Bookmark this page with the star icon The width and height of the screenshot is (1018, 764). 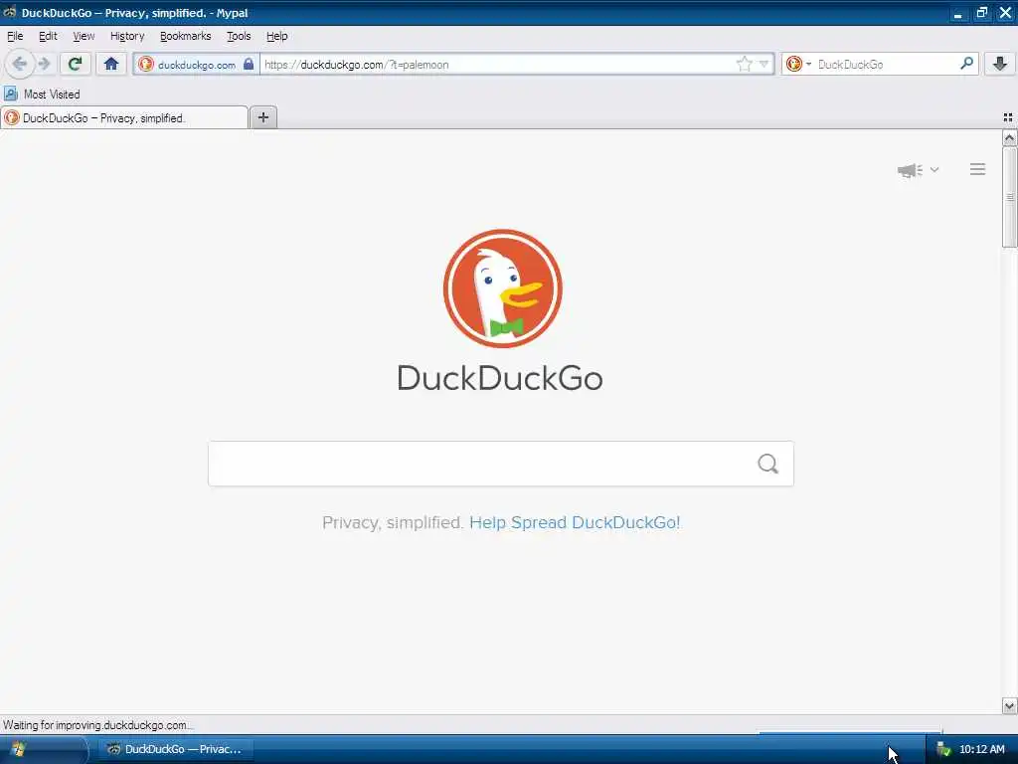click(744, 64)
